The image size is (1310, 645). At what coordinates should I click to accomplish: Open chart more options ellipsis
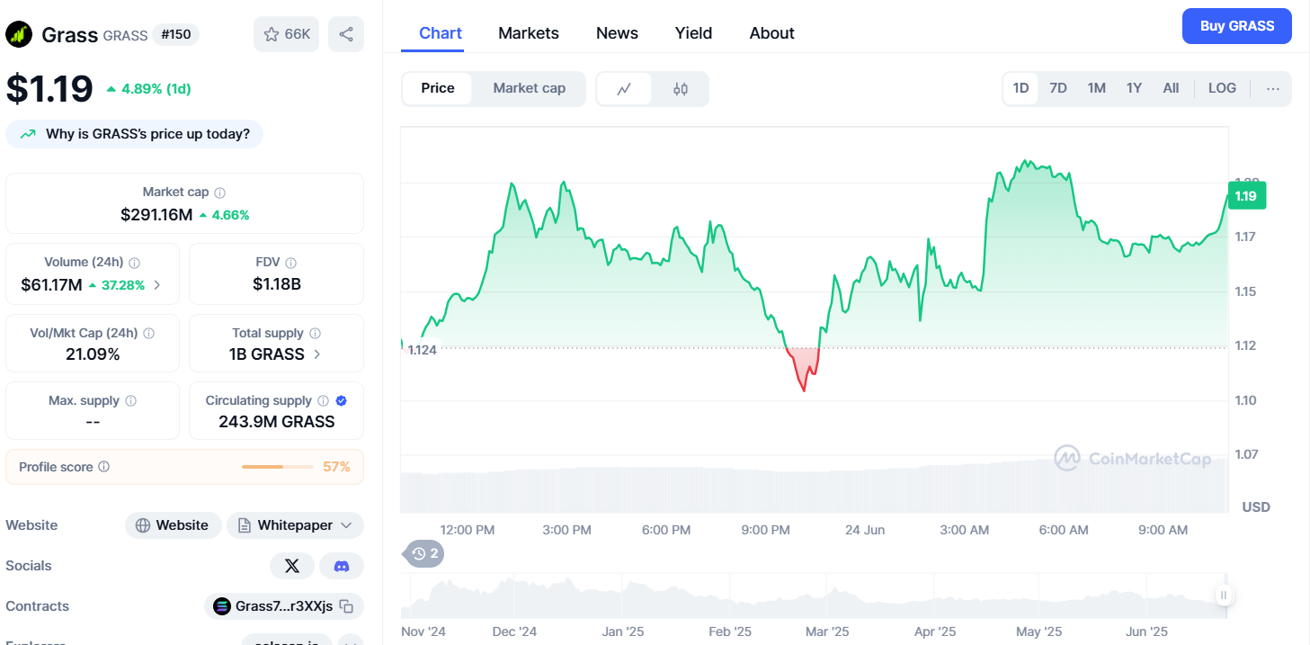click(x=1272, y=88)
